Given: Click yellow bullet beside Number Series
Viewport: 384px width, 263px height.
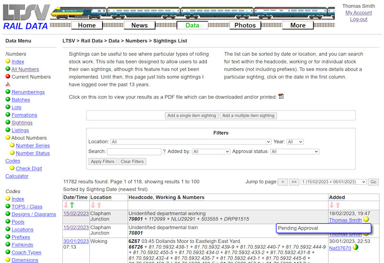Looking at the screenshot, I should click(12, 145).
